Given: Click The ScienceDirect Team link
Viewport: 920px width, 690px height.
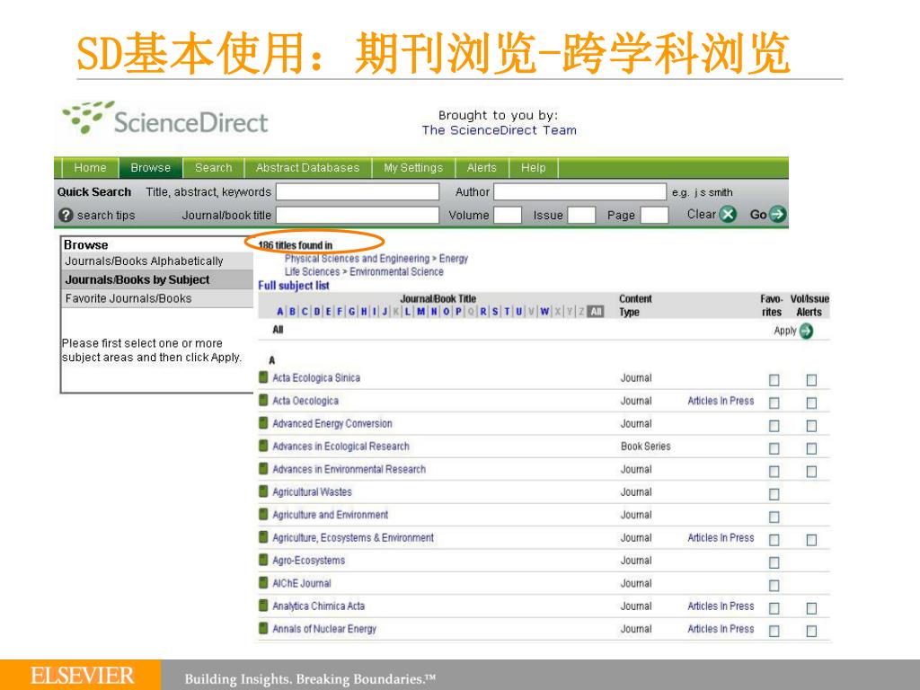Looking at the screenshot, I should (x=500, y=130).
